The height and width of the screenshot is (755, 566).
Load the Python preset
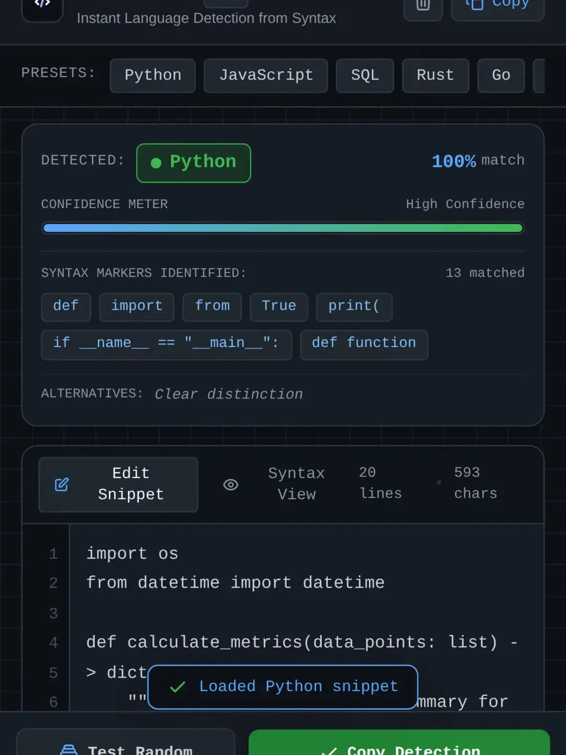coord(153,75)
